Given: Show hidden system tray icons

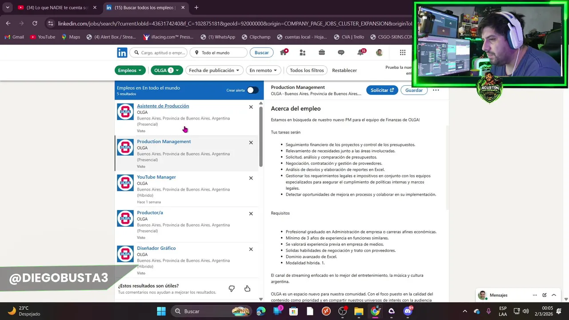Looking at the screenshot, I should point(465,311).
